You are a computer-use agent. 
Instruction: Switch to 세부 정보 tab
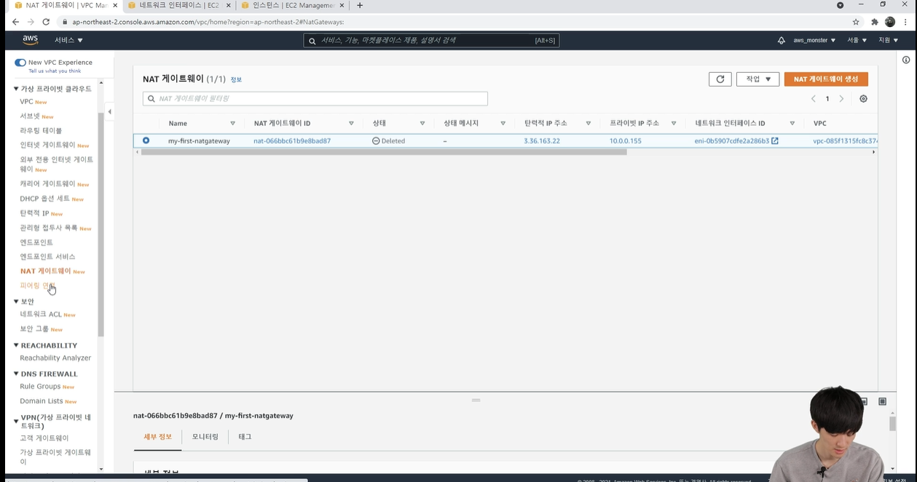(157, 437)
